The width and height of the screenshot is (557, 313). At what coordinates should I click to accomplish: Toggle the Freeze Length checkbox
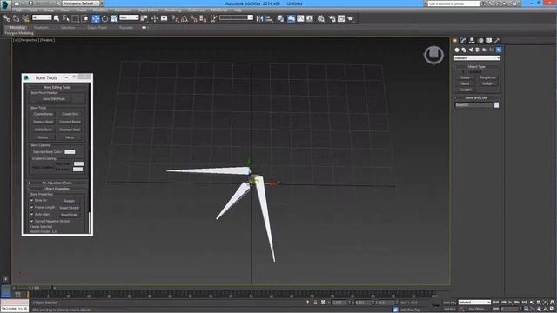(x=31, y=207)
